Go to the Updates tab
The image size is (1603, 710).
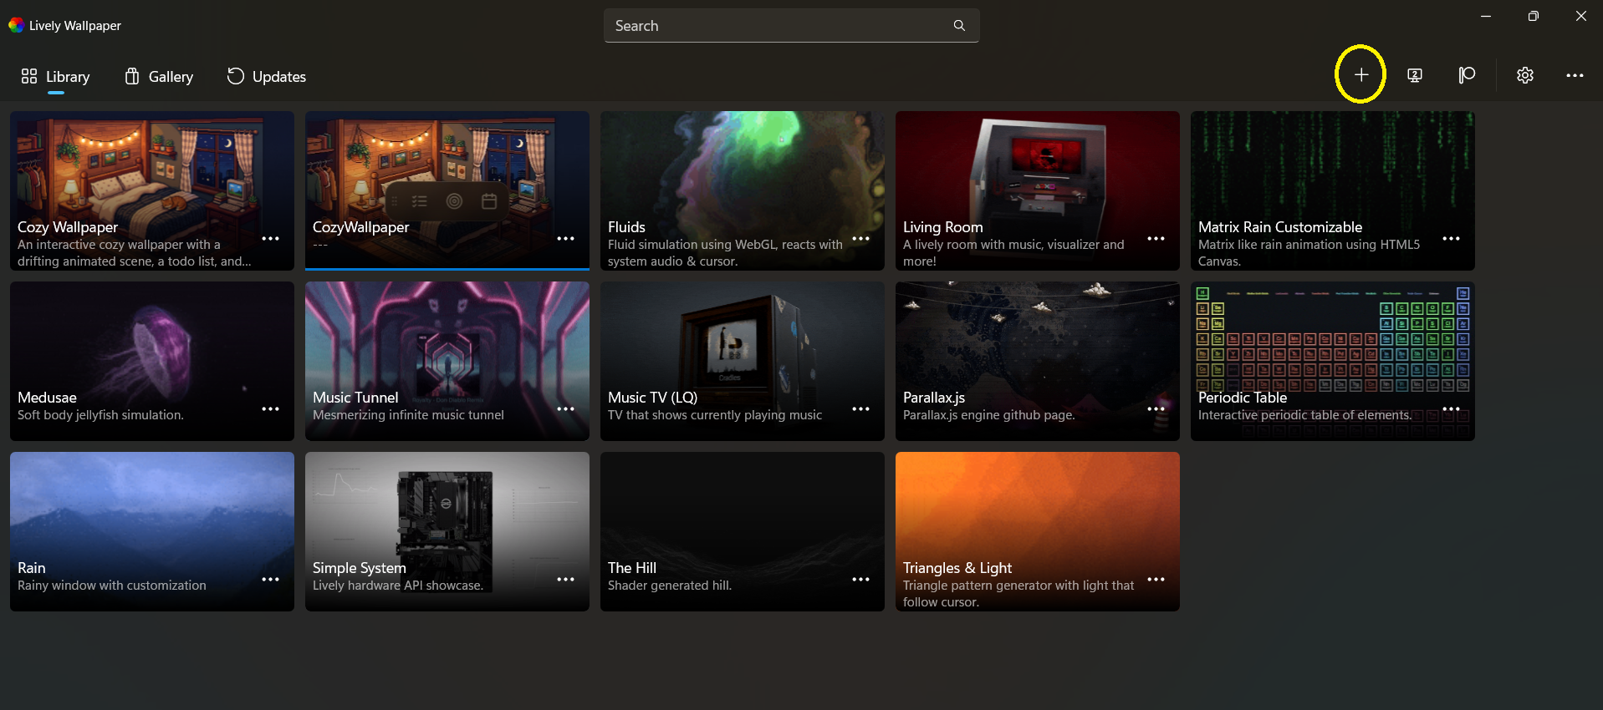tap(267, 77)
